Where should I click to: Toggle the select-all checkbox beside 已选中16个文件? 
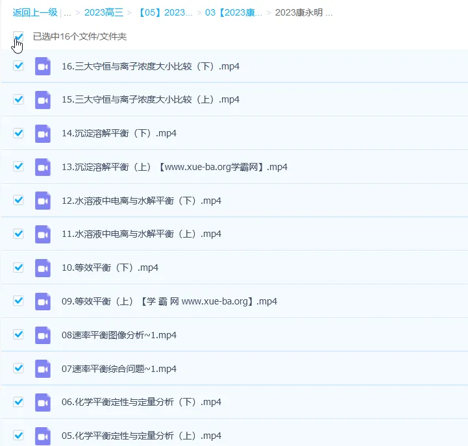18,36
